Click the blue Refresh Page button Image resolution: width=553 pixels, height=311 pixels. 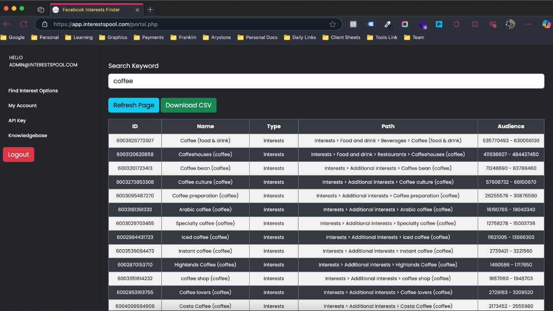pos(134,105)
